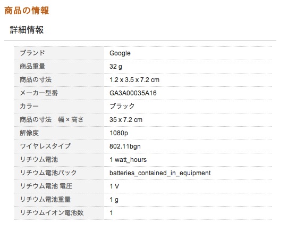This screenshot has height=229, width=296.
Task: Select the メーカー型番 label
Action: pos(39,93)
